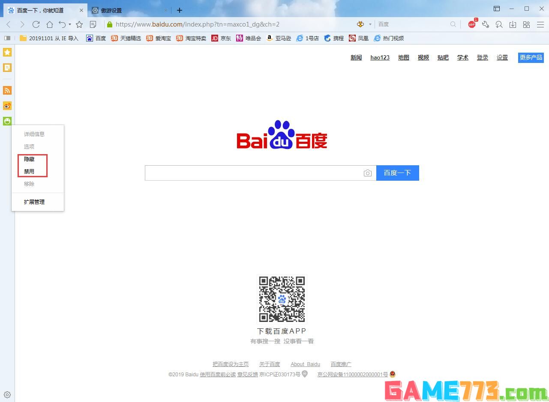Click the 更多产品 button
549x402 pixels.
pyautogui.click(x=531, y=57)
